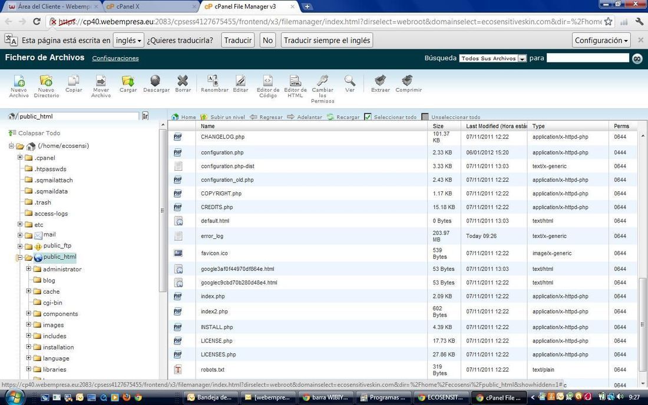Switch to Bandeja de... taskbar window
This screenshot has height=405, width=648.
(x=211, y=397)
